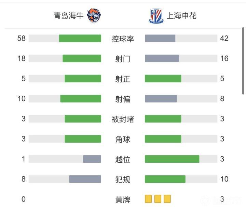Click the middle yellow card icon
The image size is (246, 209).
(x=158, y=199)
